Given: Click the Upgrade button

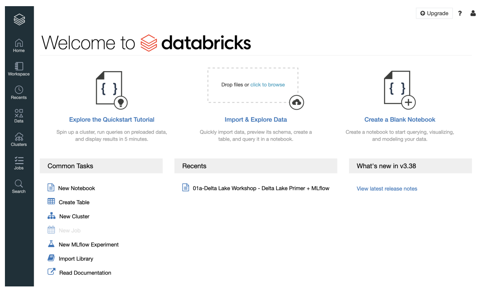Looking at the screenshot, I should point(434,13).
